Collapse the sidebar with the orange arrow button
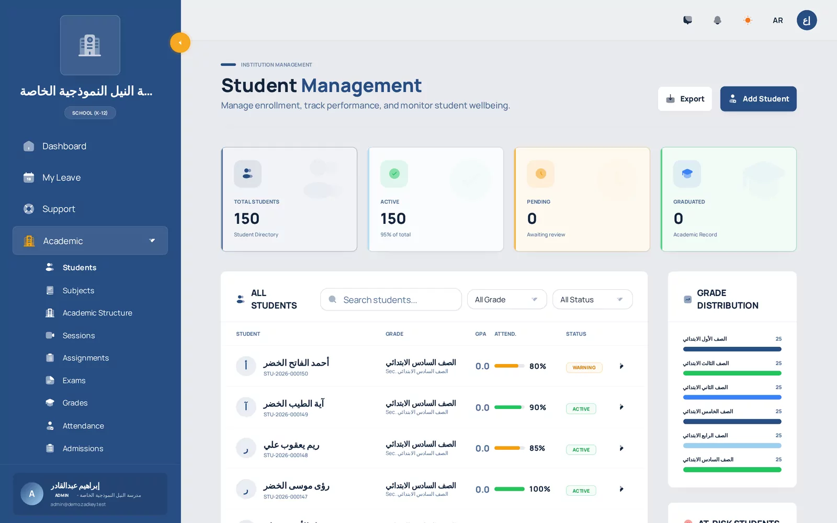 coord(180,43)
